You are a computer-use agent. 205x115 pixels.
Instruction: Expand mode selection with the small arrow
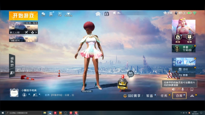point(36,32)
